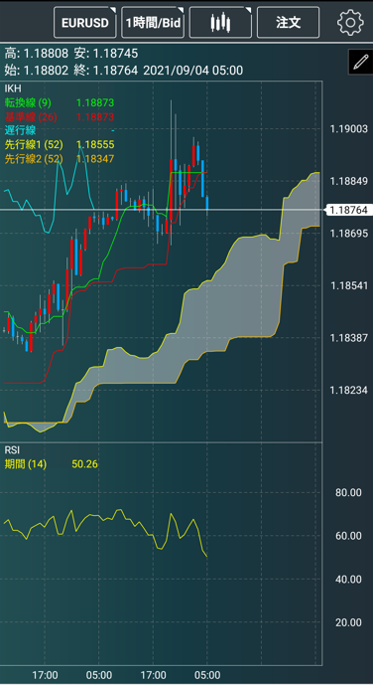Screen dimensions: 373x685
Task: Select the 先行線2 (52) legend row
Action: 60,159
